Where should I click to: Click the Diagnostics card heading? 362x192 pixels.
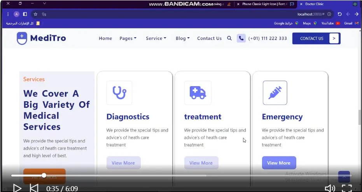pyautogui.click(x=128, y=117)
